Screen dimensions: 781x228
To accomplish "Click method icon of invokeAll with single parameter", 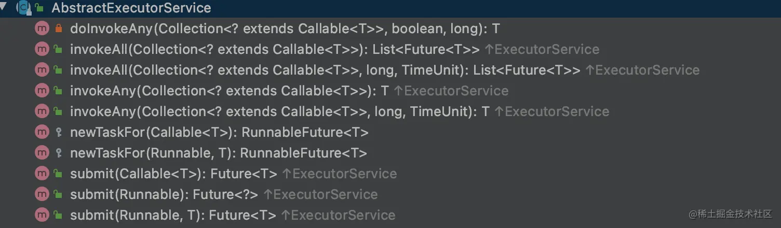I will (42, 49).
